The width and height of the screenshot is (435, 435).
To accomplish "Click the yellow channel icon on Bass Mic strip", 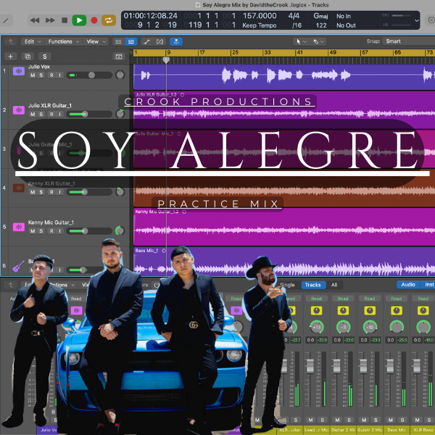I will pos(397,310).
